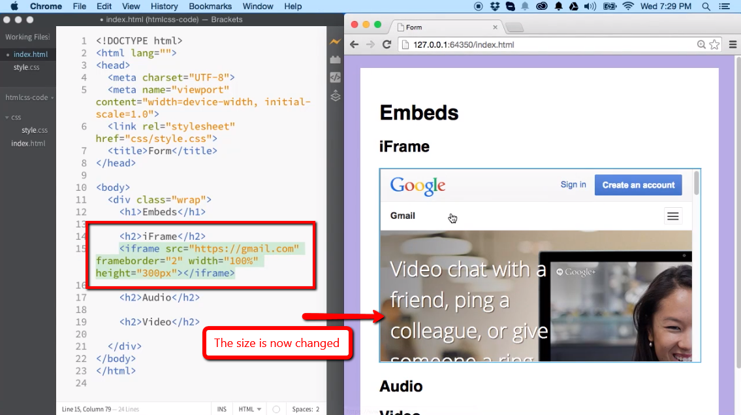Open the Extension Manager brick icon

335,59
